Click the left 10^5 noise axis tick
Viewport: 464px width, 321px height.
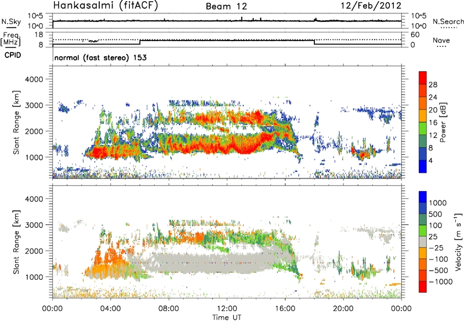click(35, 16)
